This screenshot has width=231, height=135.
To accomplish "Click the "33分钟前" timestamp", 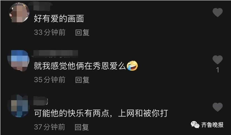I will coord(50,32).
